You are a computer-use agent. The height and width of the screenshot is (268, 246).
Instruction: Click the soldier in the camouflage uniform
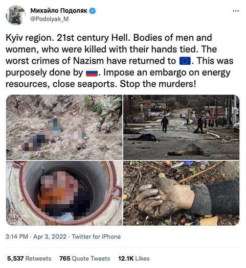[x=109, y=114]
